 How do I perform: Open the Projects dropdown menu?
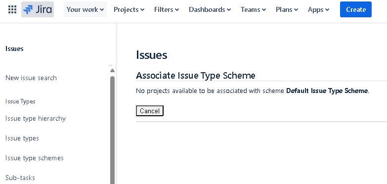point(129,9)
